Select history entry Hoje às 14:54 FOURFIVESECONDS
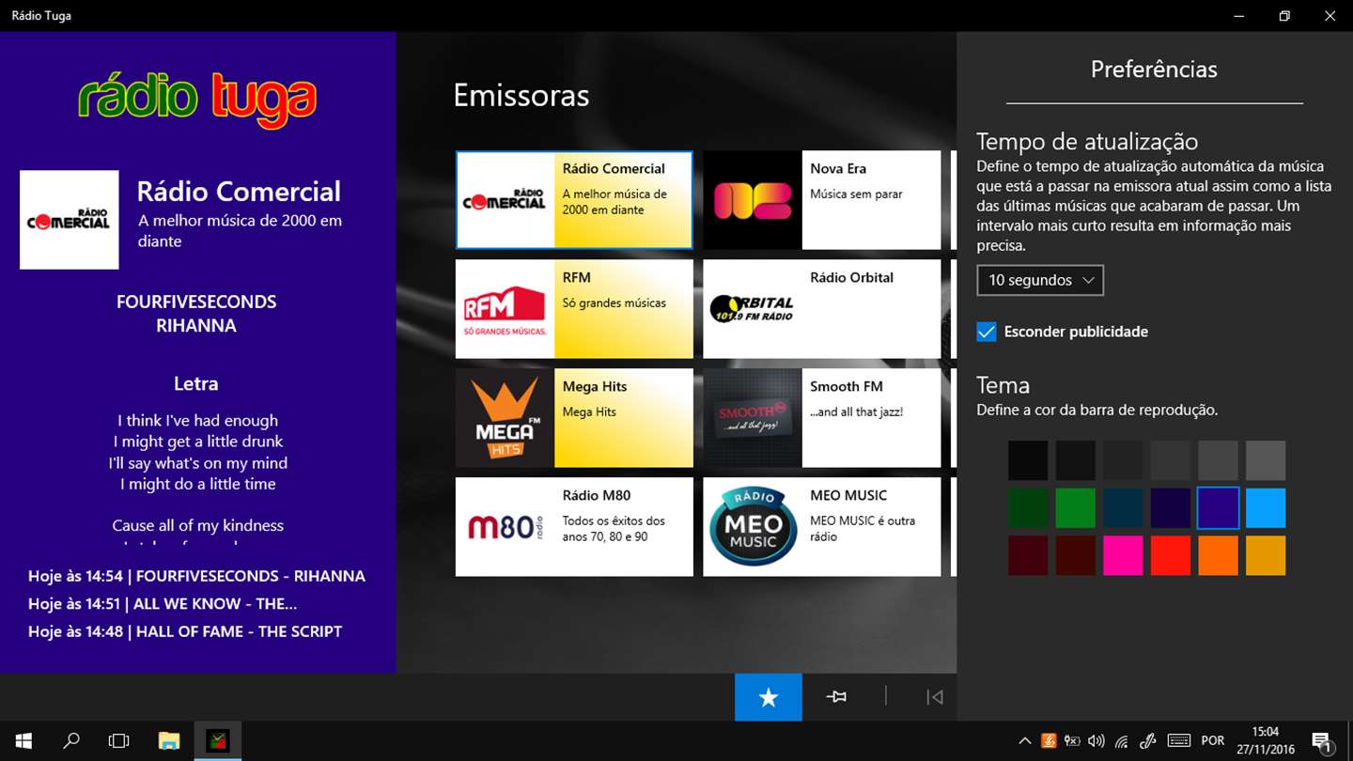Image resolution: width=1353 pixels, height=761 pixels. tap(196, 576)
